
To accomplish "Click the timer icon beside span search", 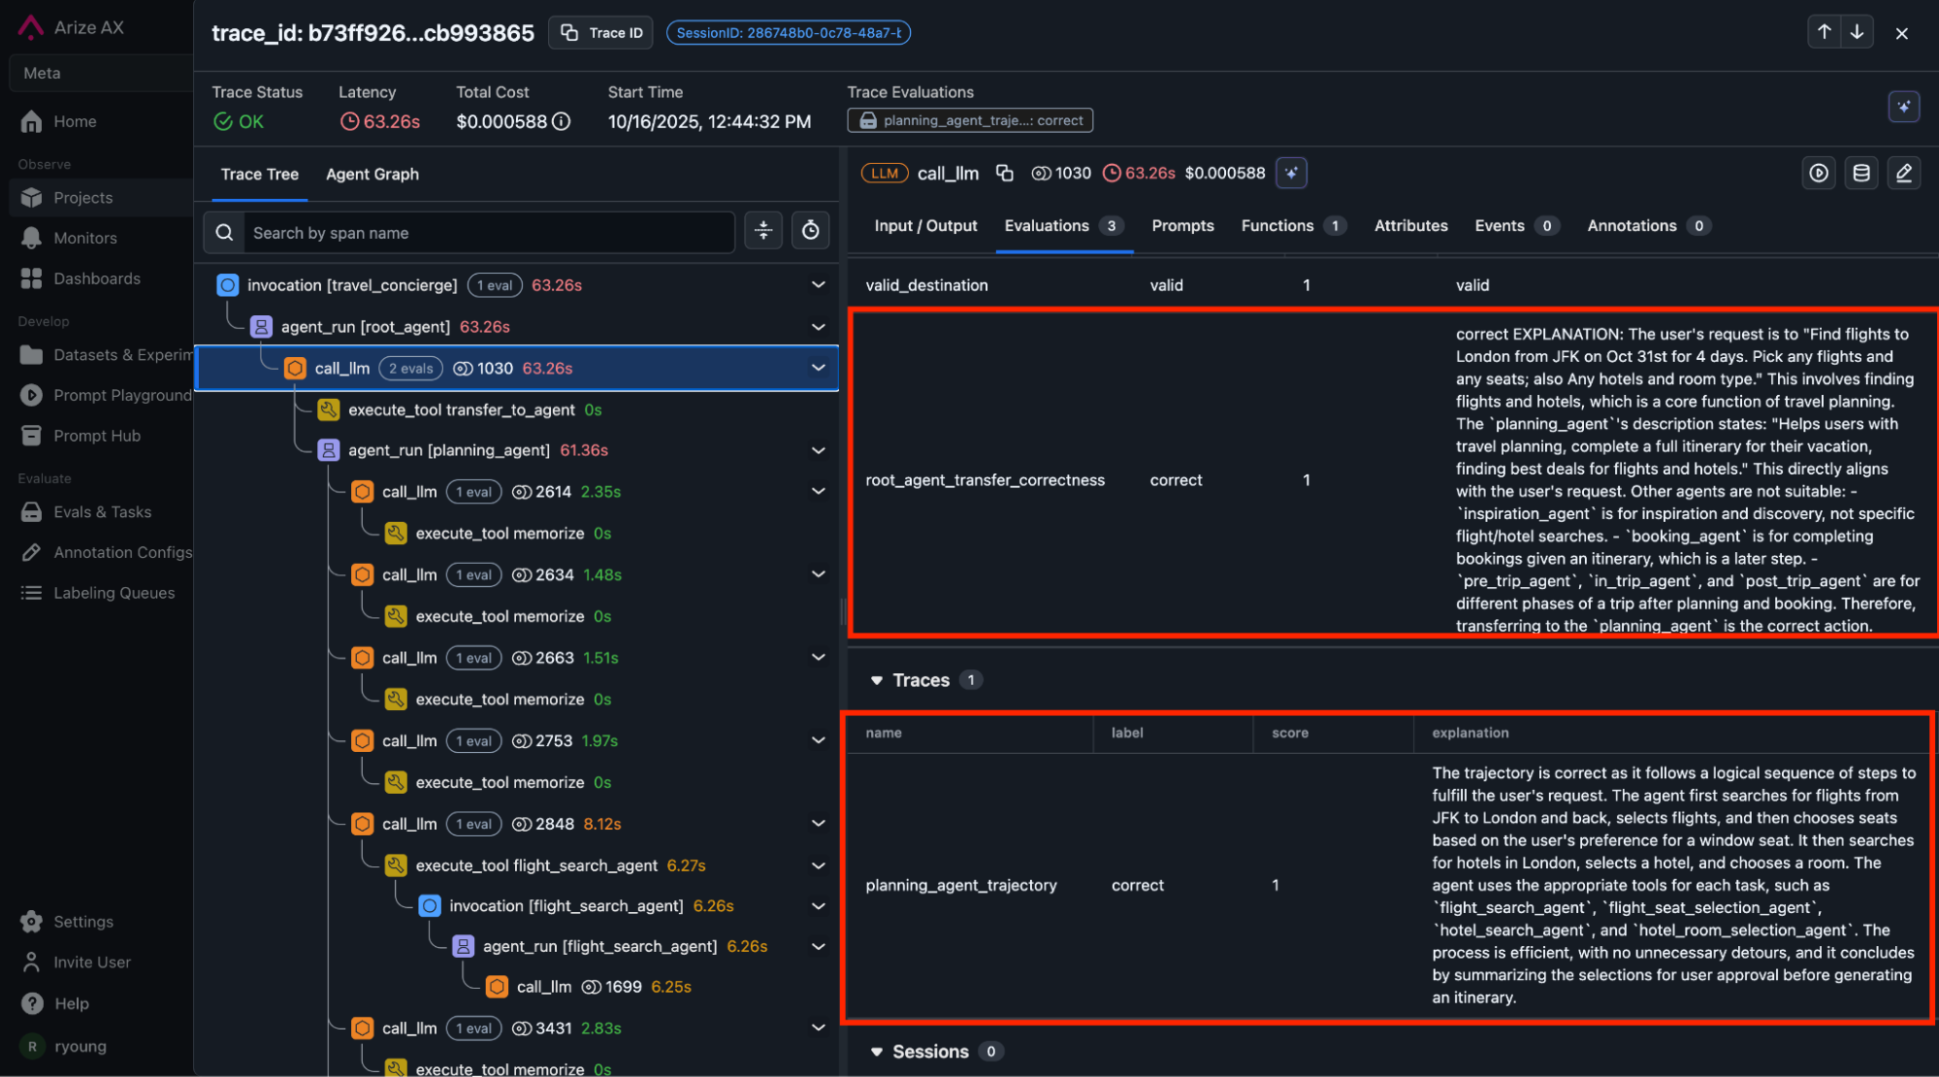I will click(x=810, y=231).
